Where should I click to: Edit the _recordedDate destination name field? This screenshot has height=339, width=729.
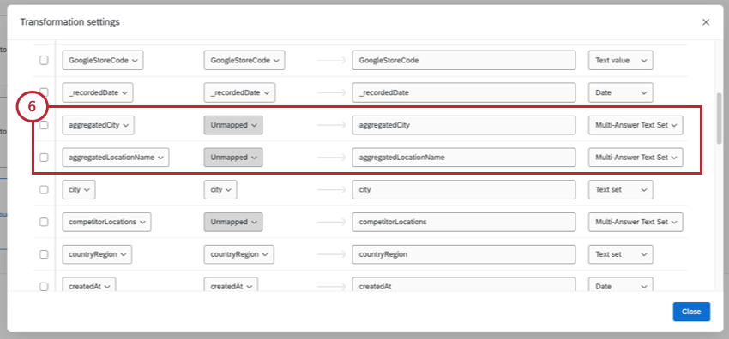point(463,92)
